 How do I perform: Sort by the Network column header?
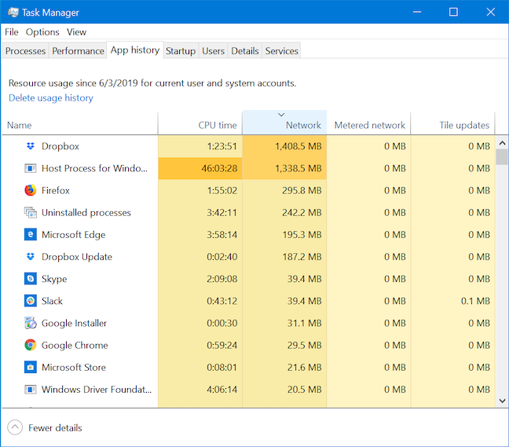click(x=284, y=123)
